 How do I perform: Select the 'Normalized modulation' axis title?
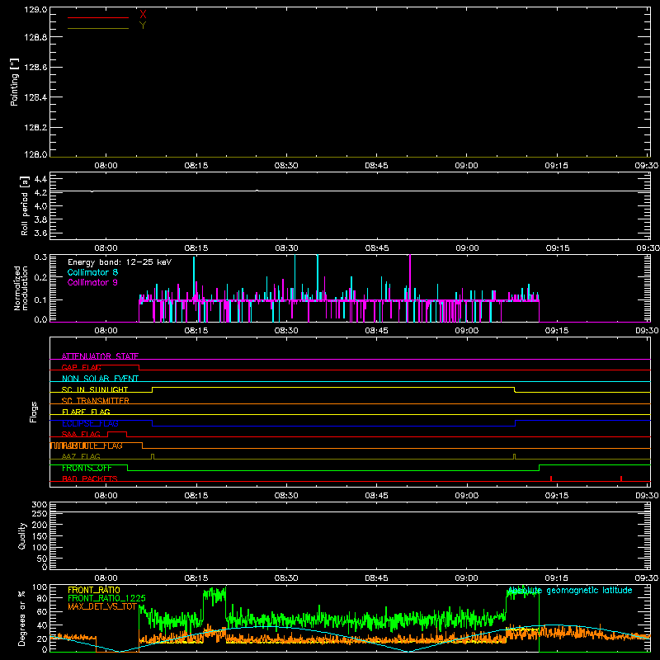[21, 288]
